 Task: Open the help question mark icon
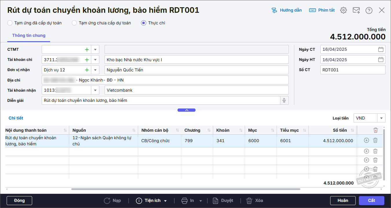369,10
